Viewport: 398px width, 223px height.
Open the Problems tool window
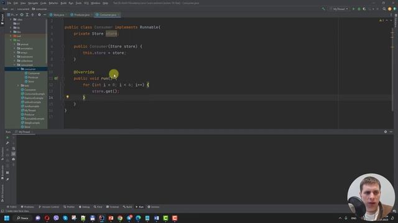coord(27,207)
